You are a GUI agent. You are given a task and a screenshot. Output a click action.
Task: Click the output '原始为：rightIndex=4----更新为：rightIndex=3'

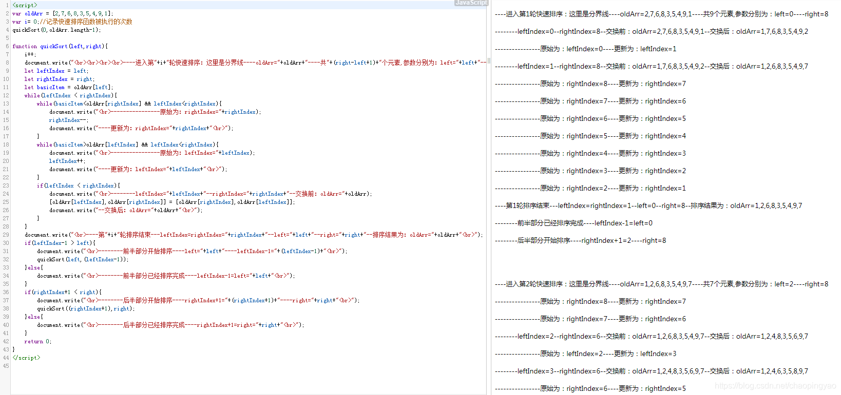590,153
